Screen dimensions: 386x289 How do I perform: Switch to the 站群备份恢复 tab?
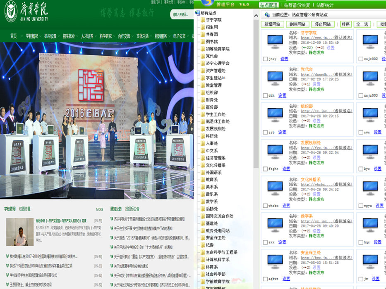pyautogui.click(x=298, y=5)
